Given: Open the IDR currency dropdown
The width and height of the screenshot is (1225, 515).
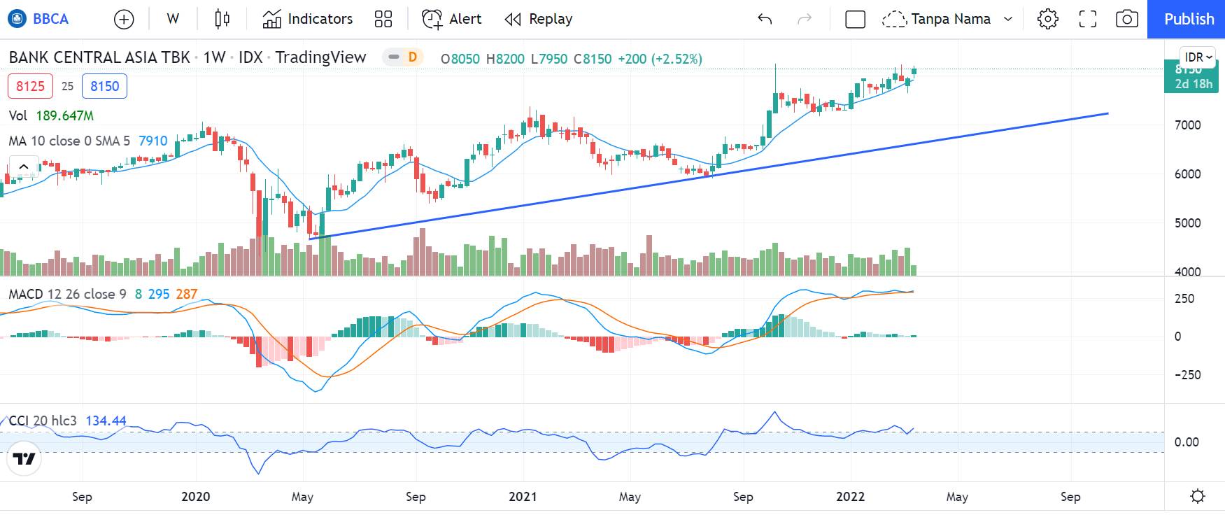Looking at the screenshot, I should tap(1199, 57).
